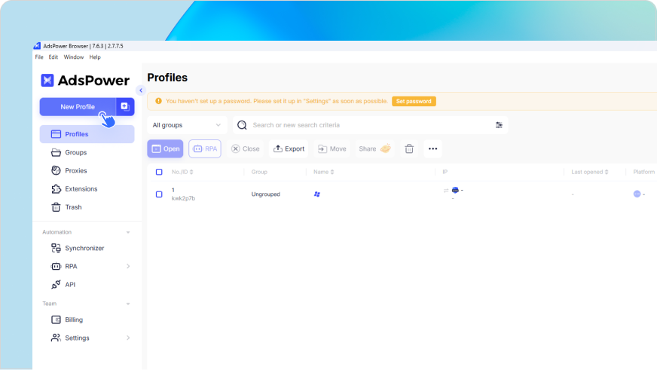Image resolution: width=657 pixels, height=370 pixels.
Task: Click the Group column header
Action: click(x=259, y=172)
